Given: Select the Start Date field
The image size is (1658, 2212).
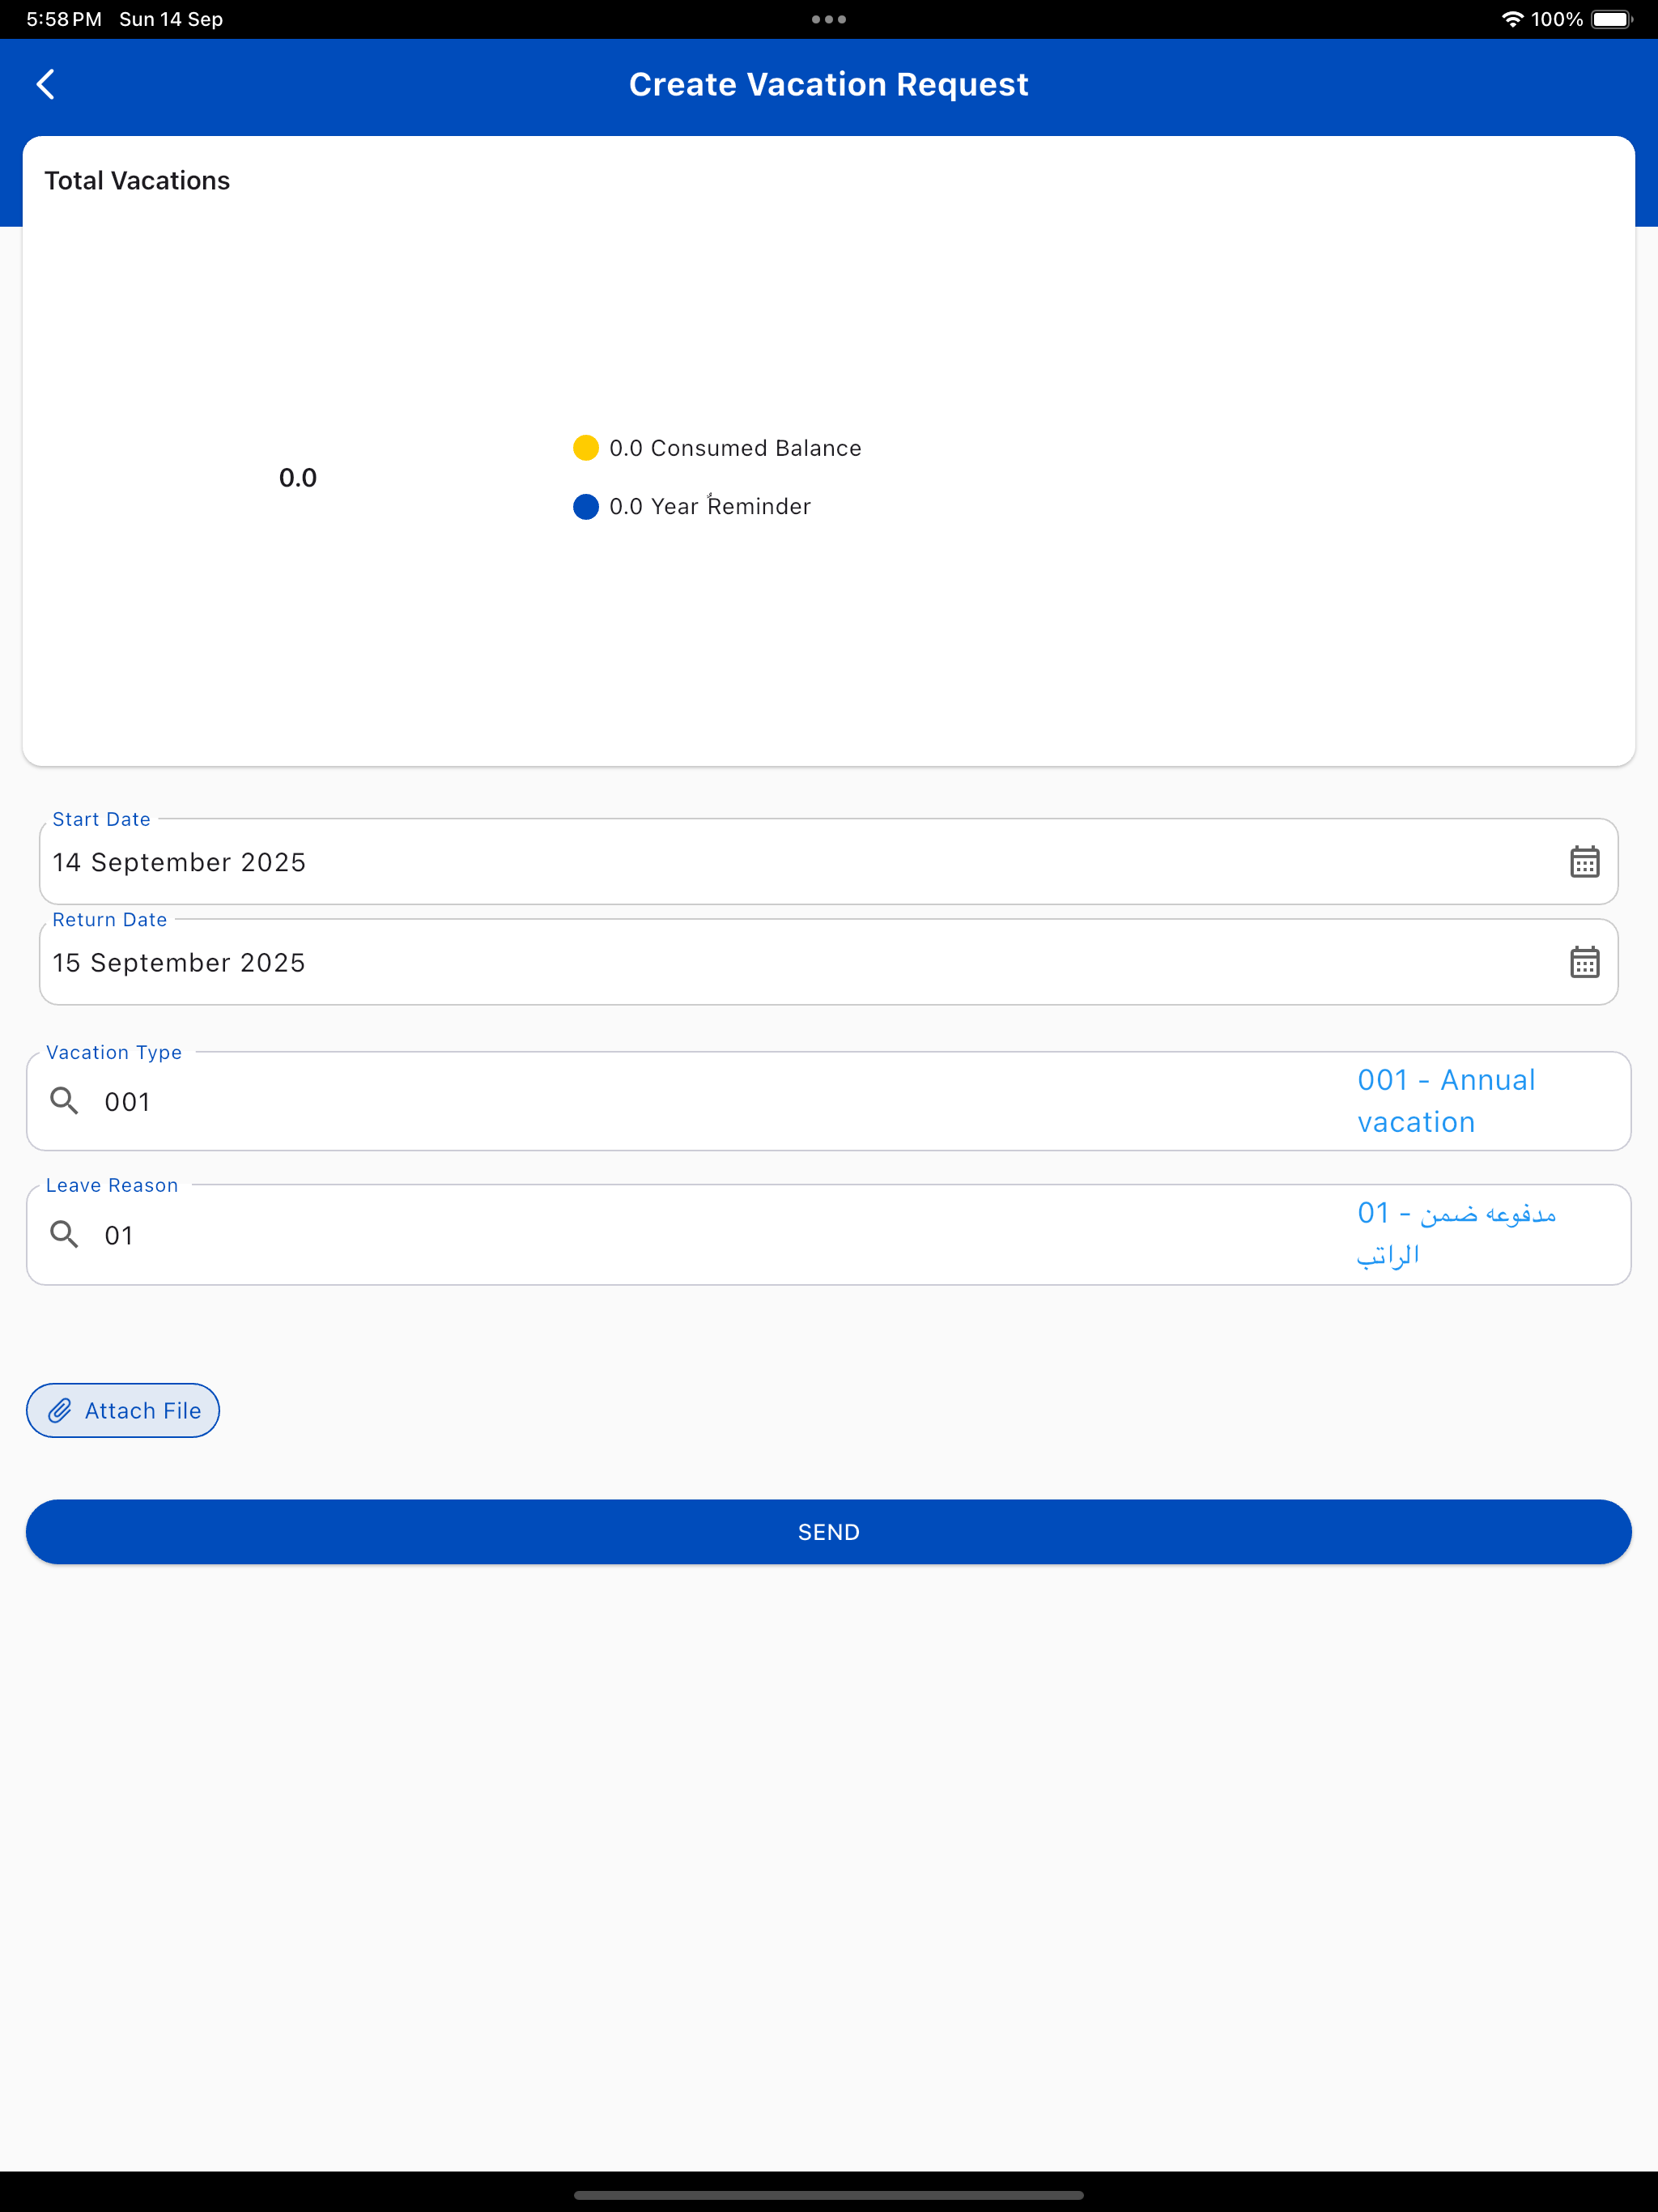Looking at the screenshot, I should tap(829, 862).
